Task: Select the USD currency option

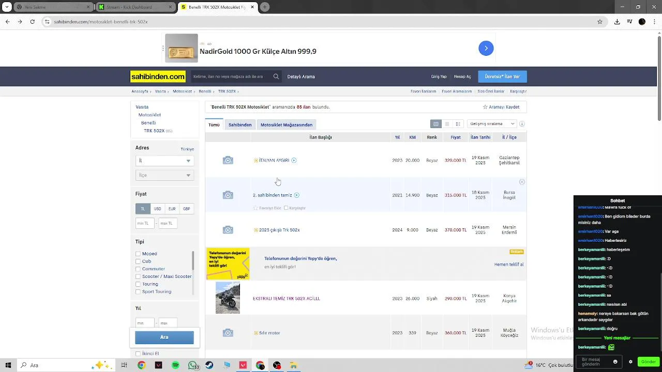Action: (x=157, y=209)
